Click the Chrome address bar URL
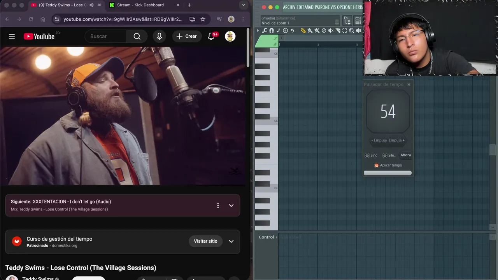 coord(123,19)
